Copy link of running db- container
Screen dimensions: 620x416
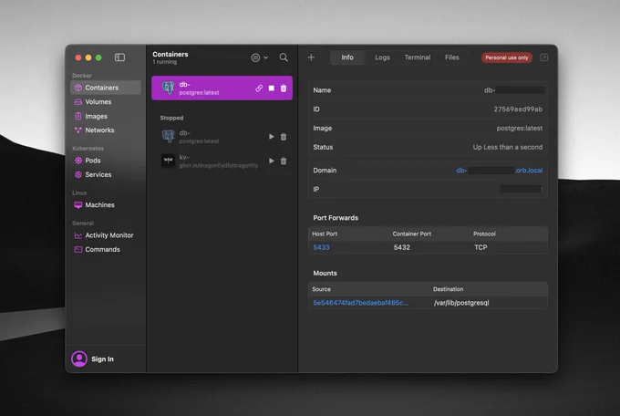(x=259, y=88)
